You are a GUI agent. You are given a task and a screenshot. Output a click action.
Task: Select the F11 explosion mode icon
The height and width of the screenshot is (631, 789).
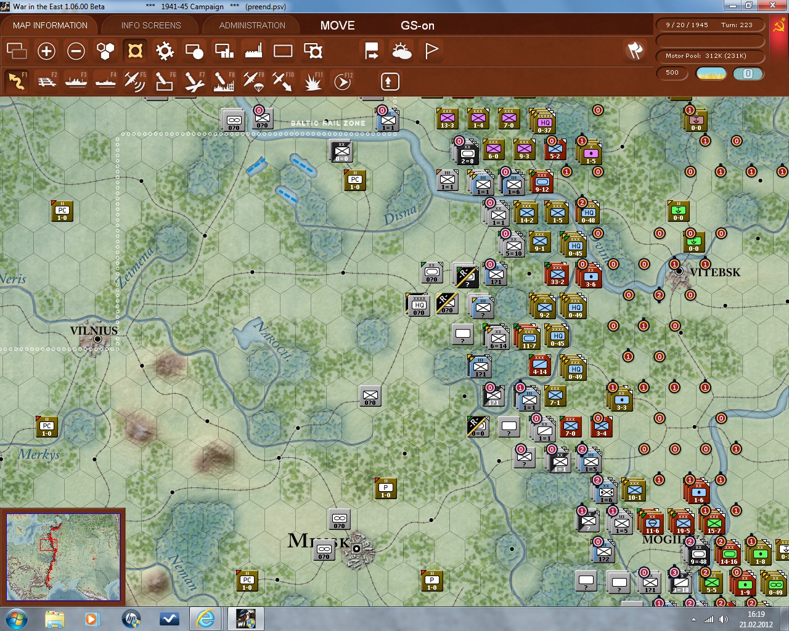point(313,81)
